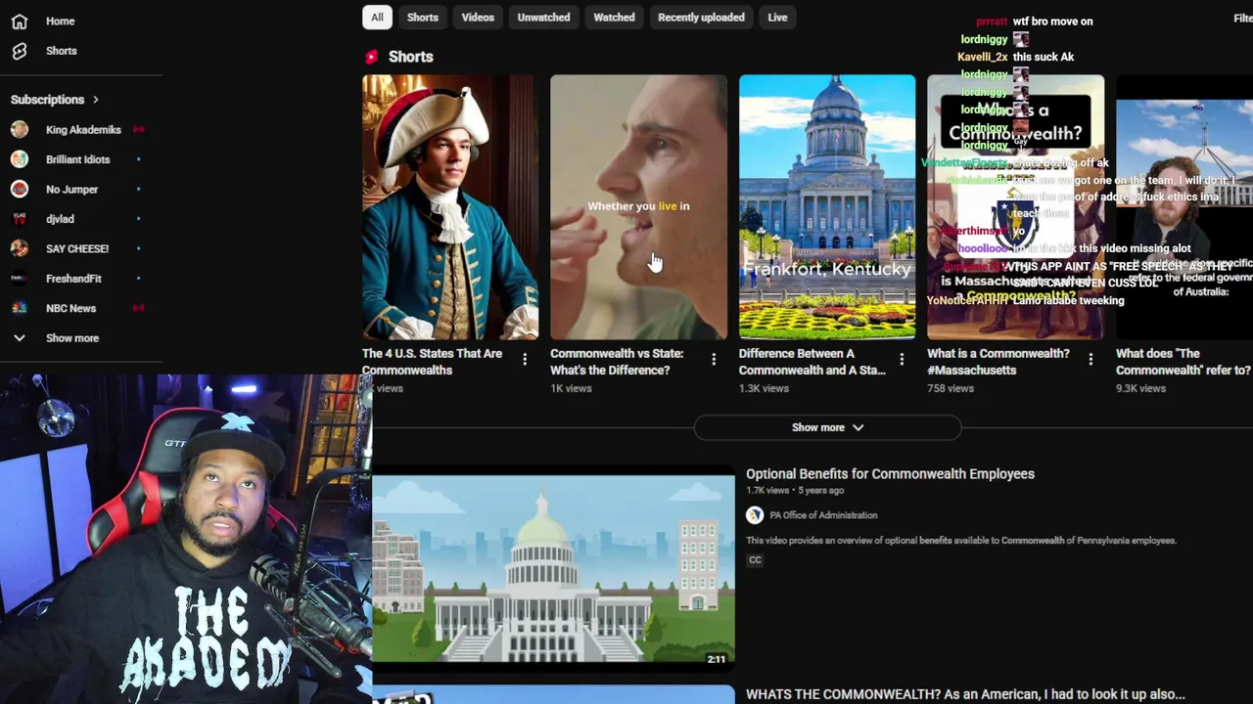The width and height of the screenshot is (1253, 704).
Task: Open Home link text in sidebar
Action: click(x=60, y=21)
